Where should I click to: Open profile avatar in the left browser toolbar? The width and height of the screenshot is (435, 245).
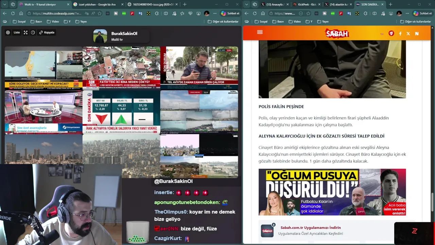tap(207, 13)
